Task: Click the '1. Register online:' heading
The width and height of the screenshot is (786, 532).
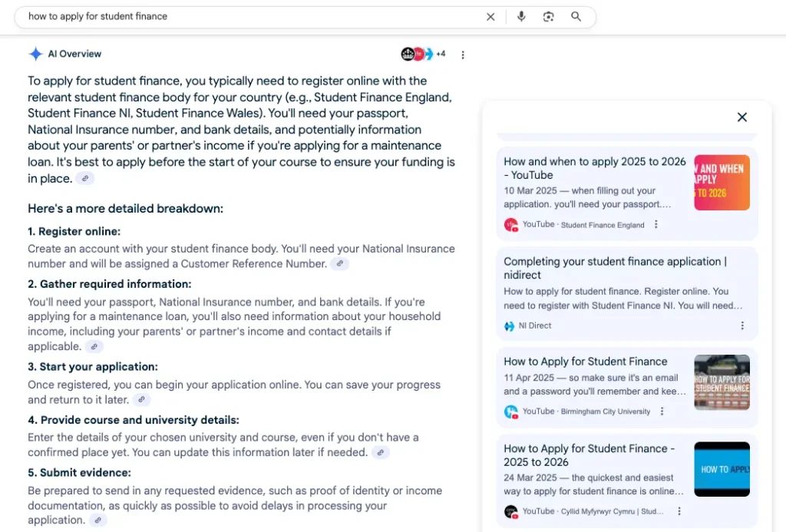Action: click(x=74, y=232)
